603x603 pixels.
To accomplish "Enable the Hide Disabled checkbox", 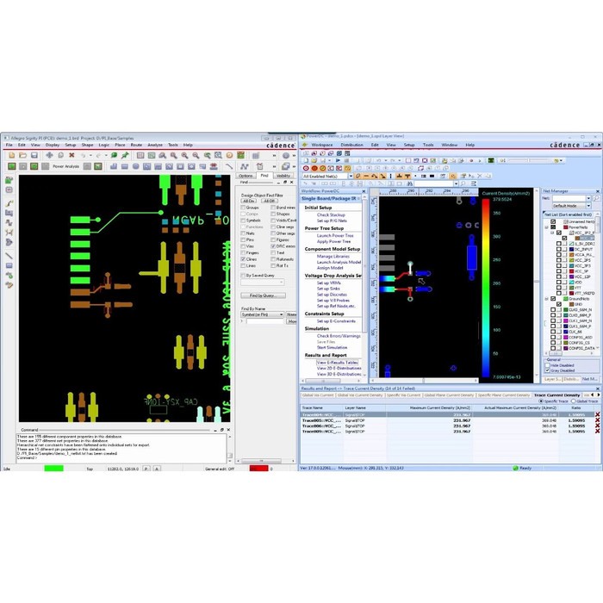I will pyautogui.click(x=548, y=365).
